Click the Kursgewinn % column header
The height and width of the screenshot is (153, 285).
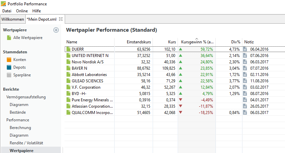197,42
